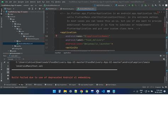Expand the res folder in tree

tap(15, 41)
